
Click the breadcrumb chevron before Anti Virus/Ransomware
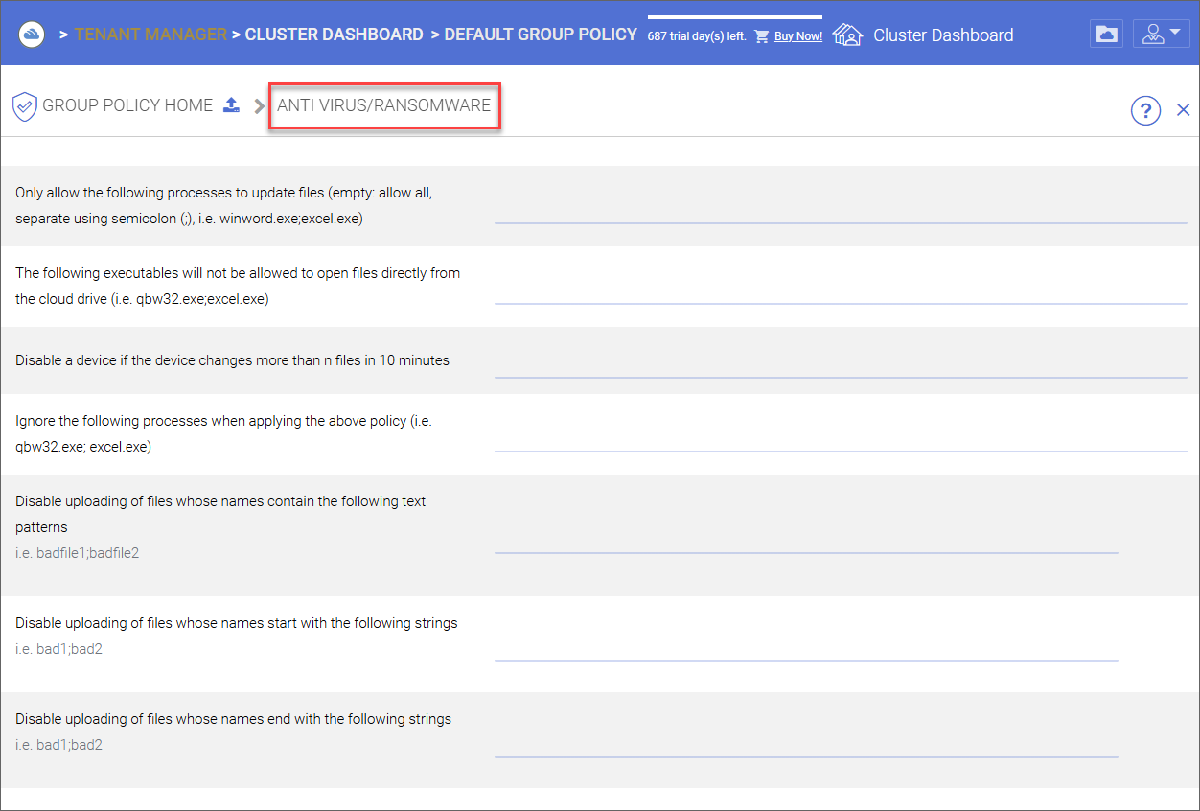tap(259, 105)
